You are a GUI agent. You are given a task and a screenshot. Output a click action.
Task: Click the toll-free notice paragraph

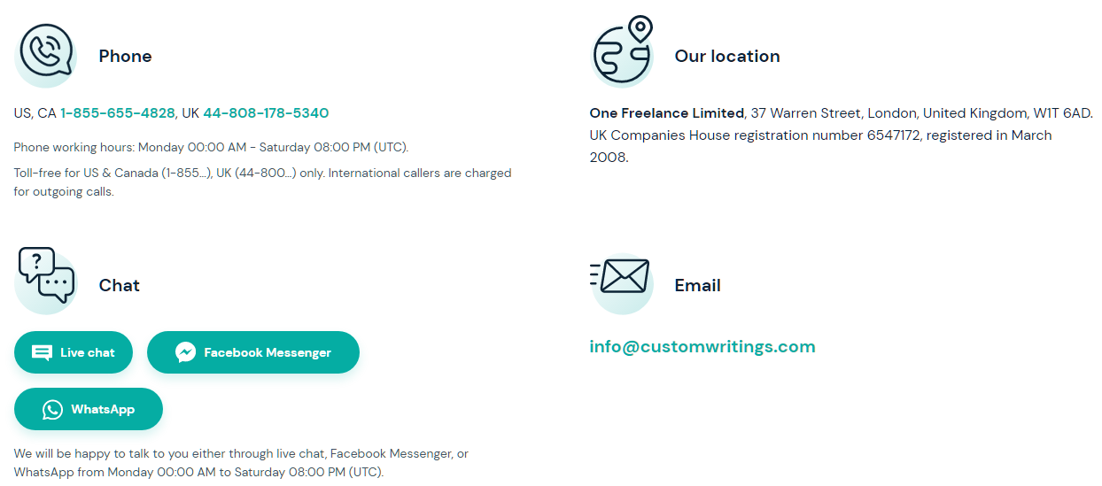click(263, 181)
